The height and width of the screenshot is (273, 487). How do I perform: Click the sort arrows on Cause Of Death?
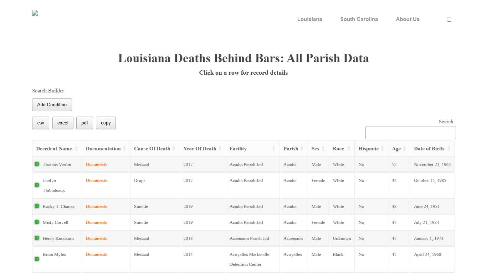click(174, 149)
